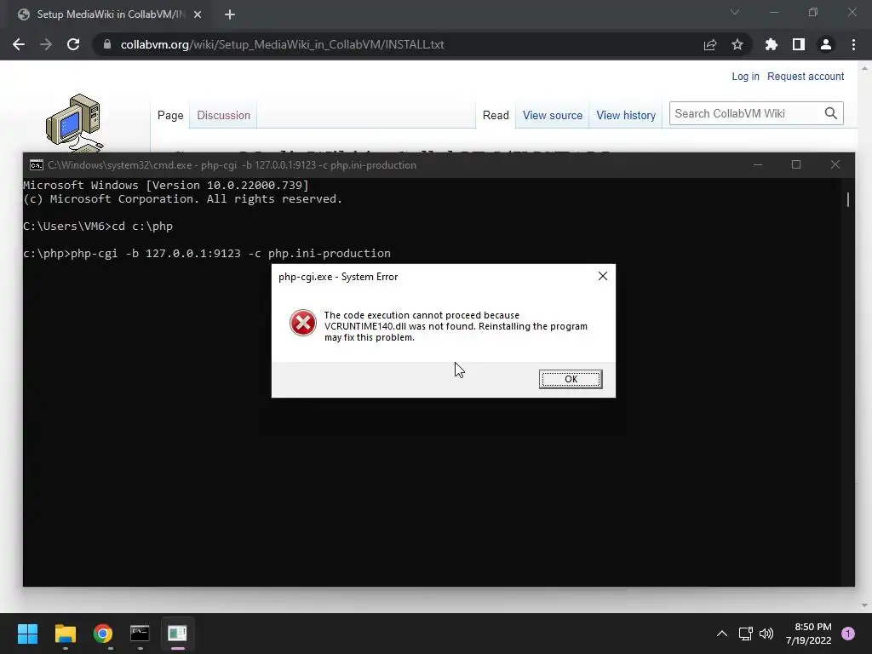
Task: Open the View history tab
Action: click(626, 115)
